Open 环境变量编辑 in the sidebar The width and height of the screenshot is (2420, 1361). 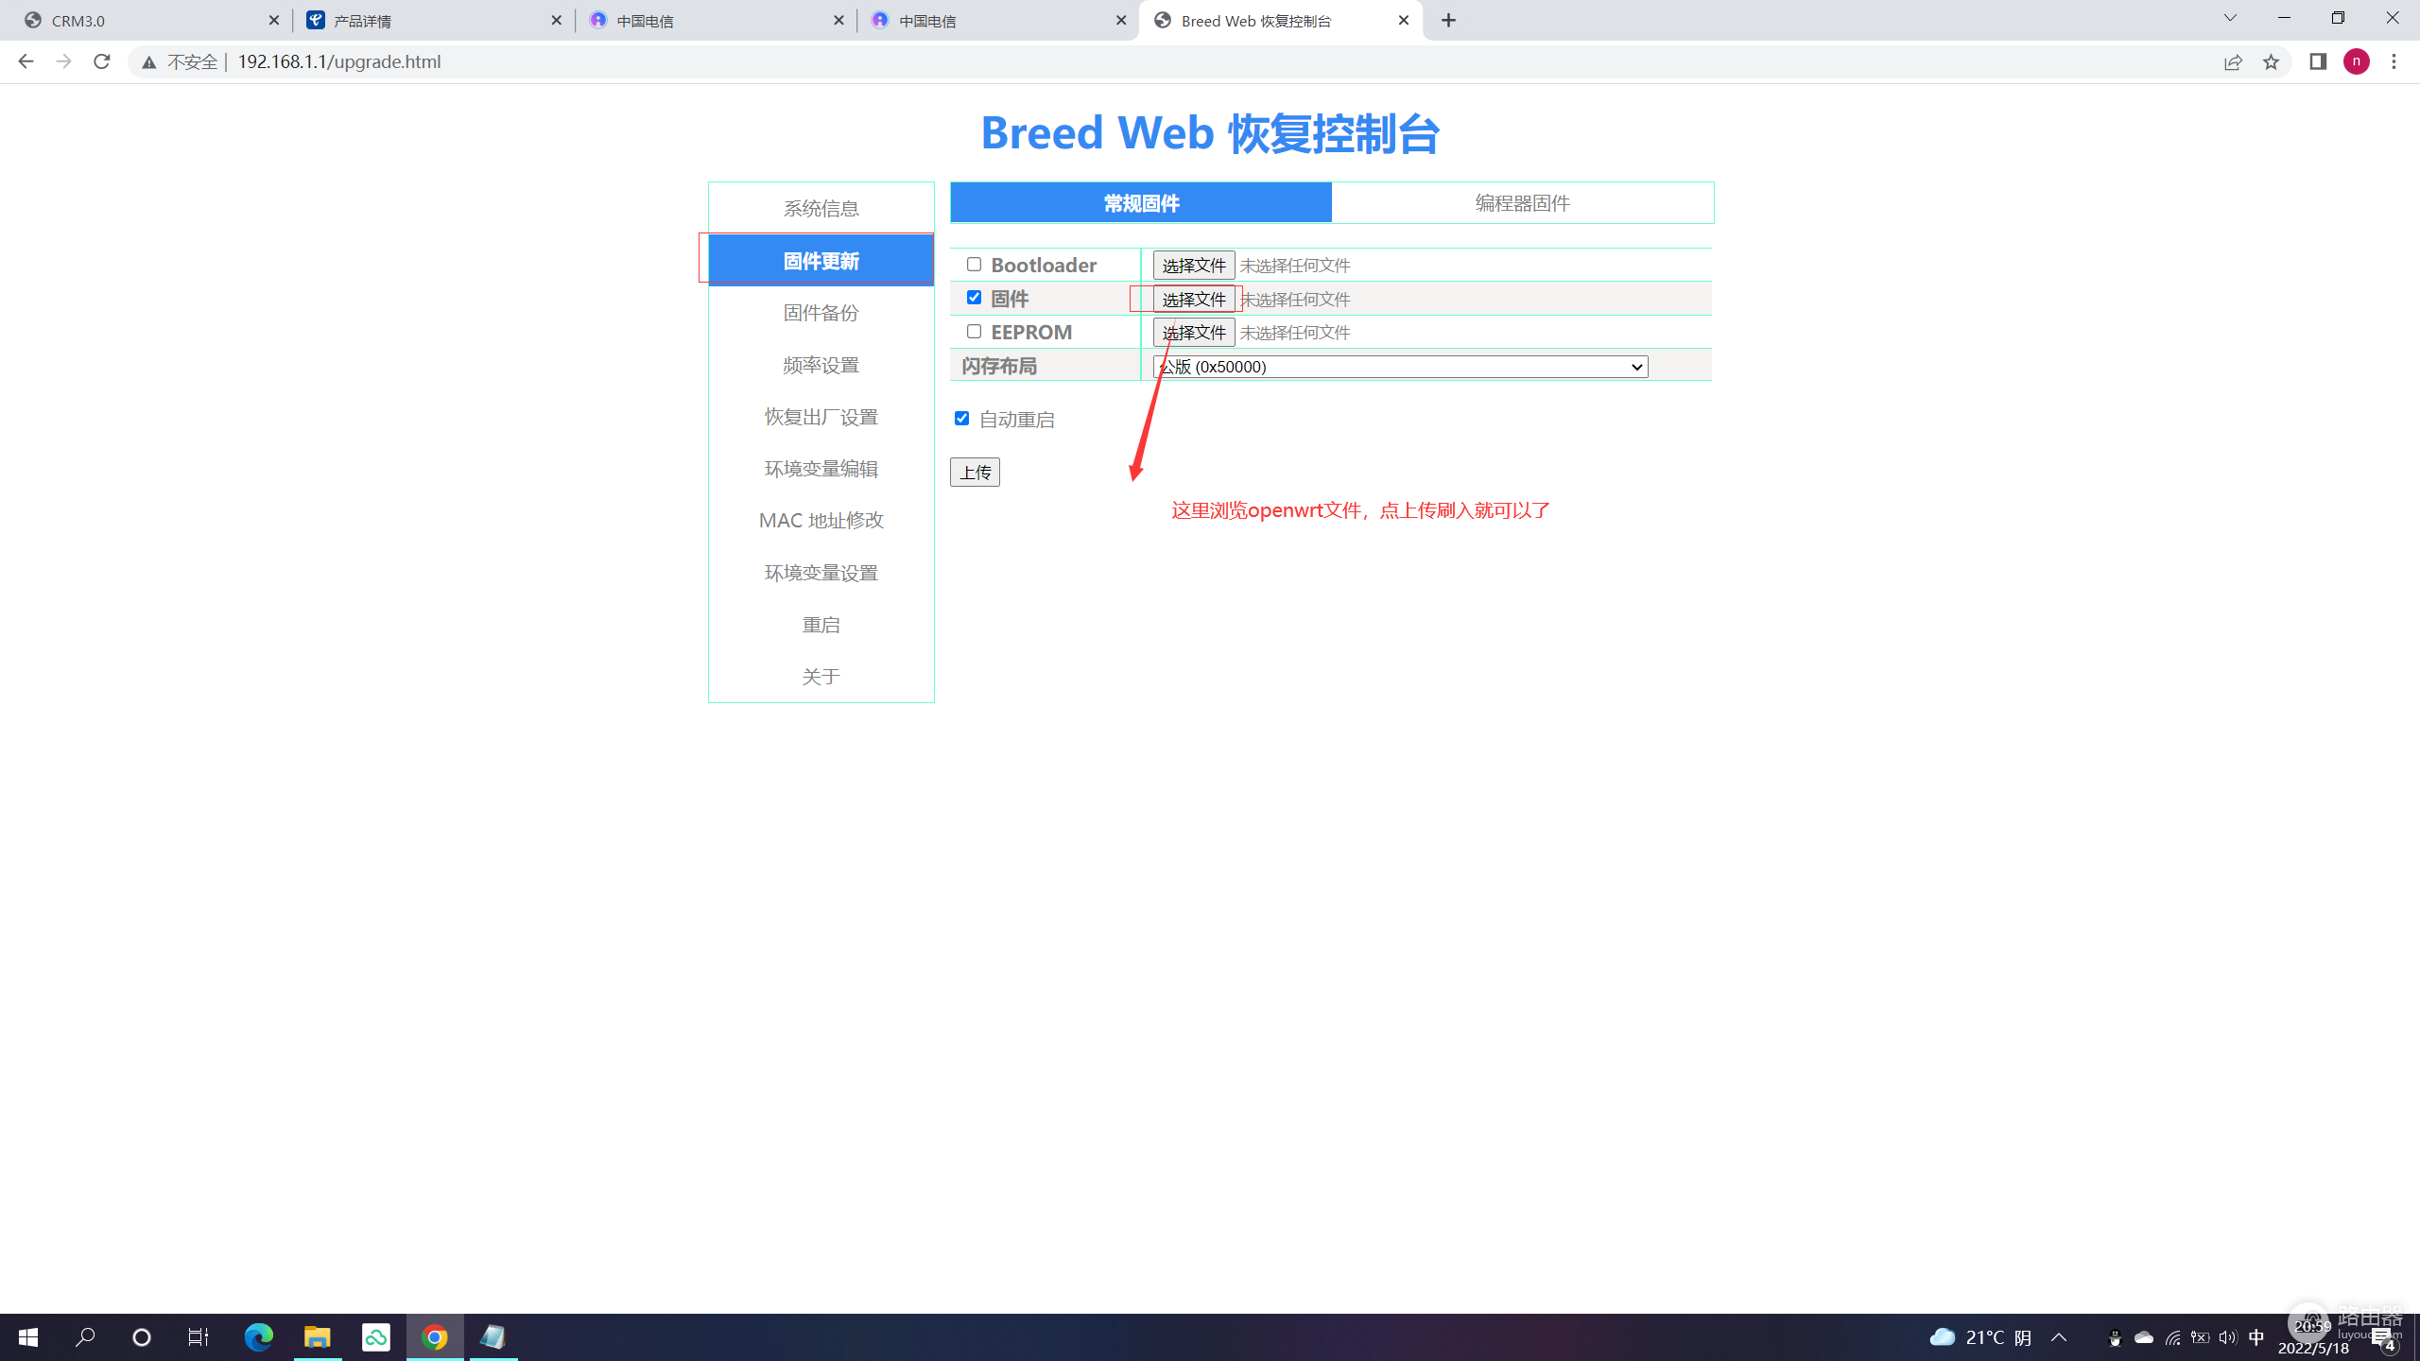[x=821, y=469]
